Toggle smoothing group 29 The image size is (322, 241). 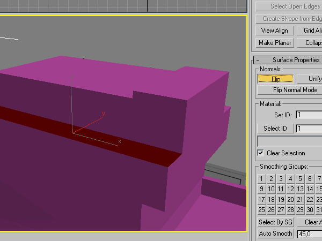(300, 209)
